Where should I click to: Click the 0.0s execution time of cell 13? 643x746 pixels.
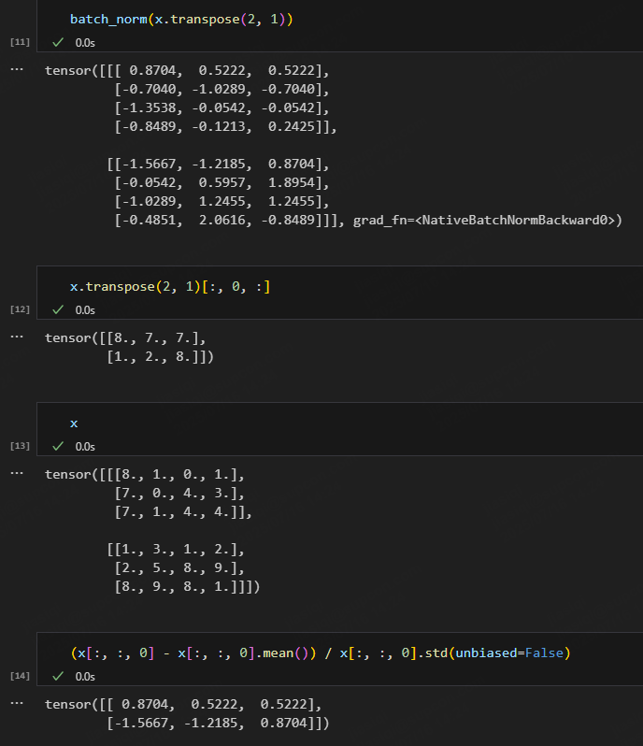85,447
